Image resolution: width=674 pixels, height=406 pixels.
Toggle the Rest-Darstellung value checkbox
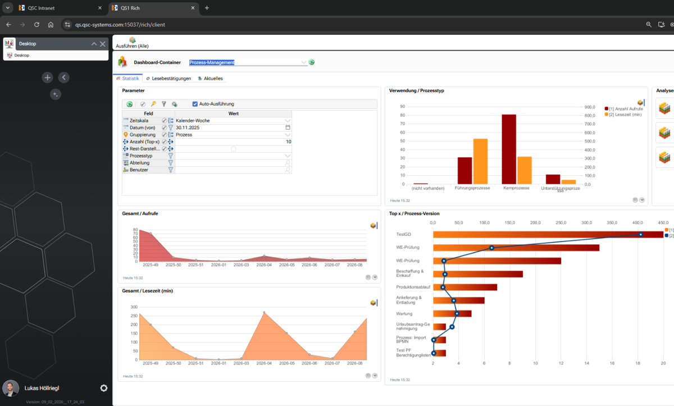234,149
